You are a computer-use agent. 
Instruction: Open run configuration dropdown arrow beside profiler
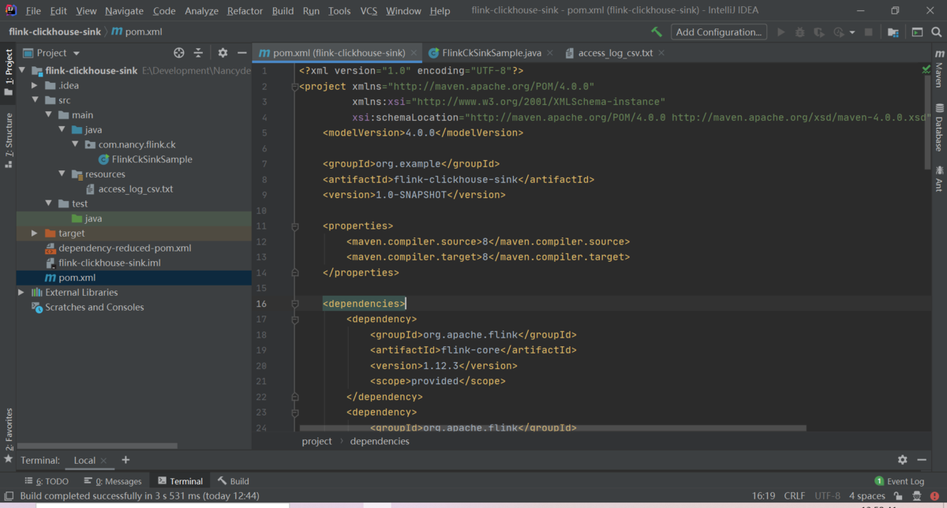(x=852, y=32)
